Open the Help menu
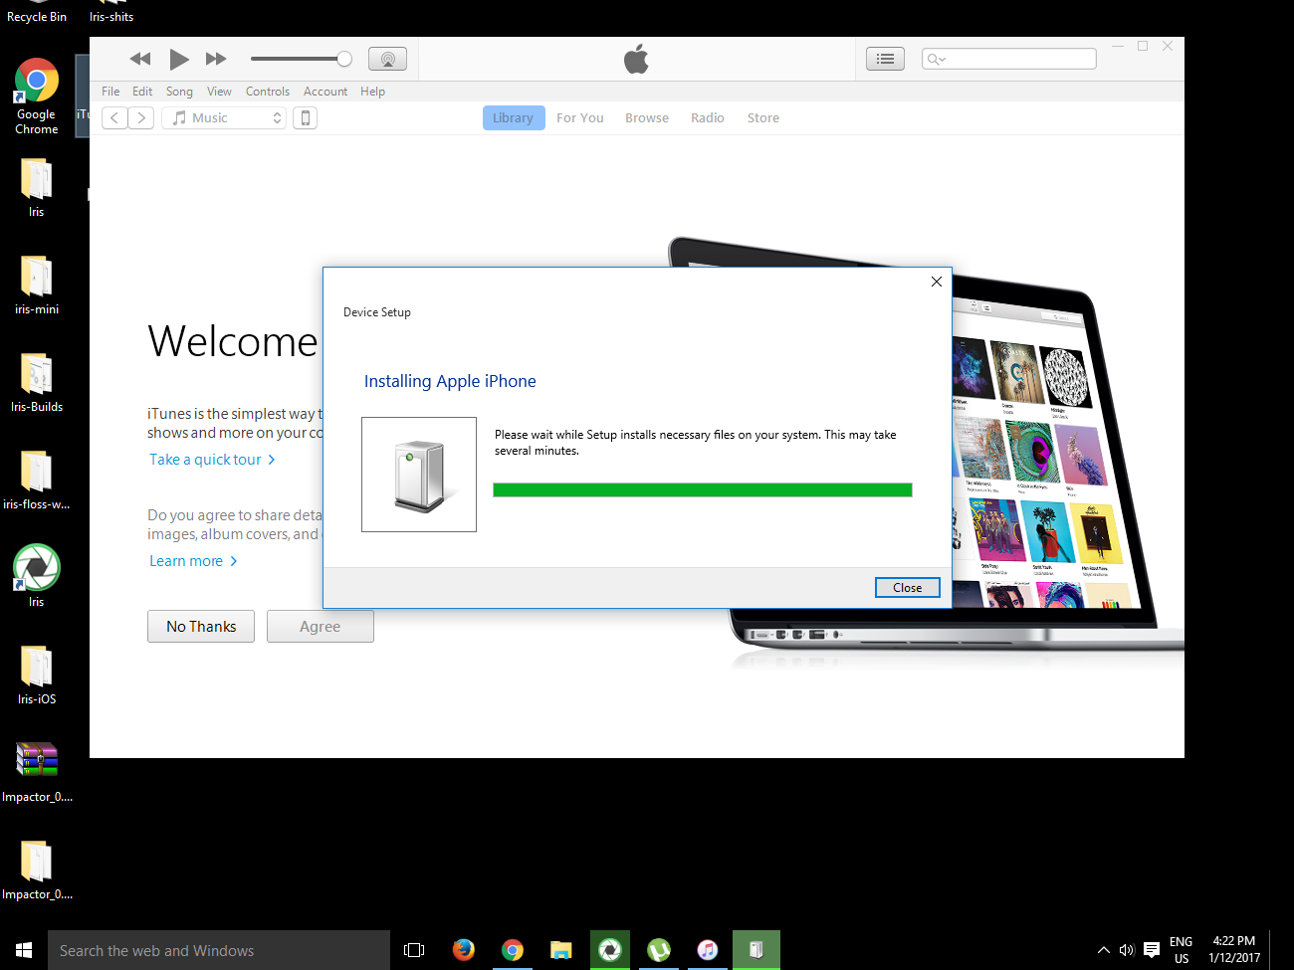1294x970 pixels. point(372,92)
